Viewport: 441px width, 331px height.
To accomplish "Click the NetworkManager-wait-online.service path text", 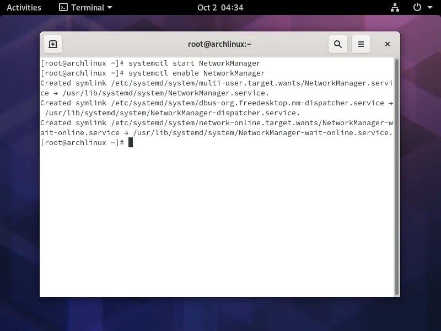I will (263, 133).
